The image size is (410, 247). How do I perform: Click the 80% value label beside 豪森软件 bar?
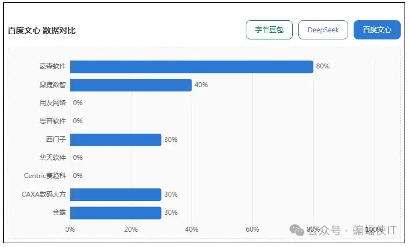click(322, 66)
